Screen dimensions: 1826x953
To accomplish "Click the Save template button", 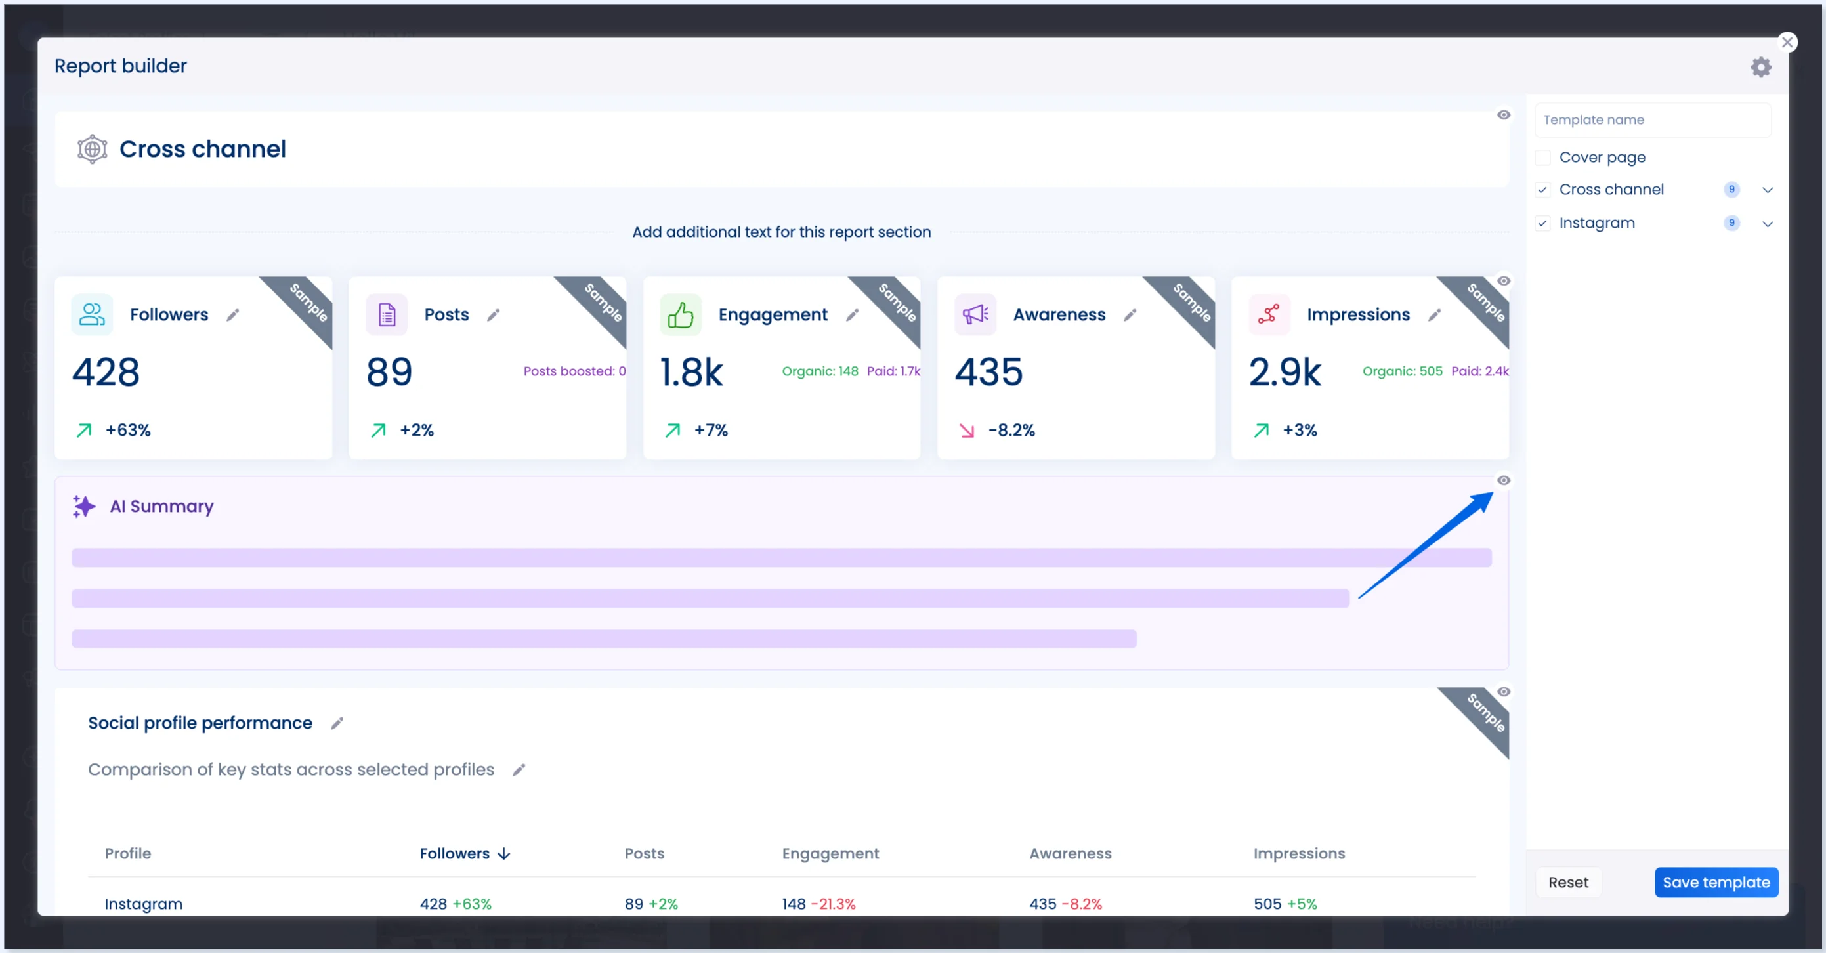I will (1716, 883).
